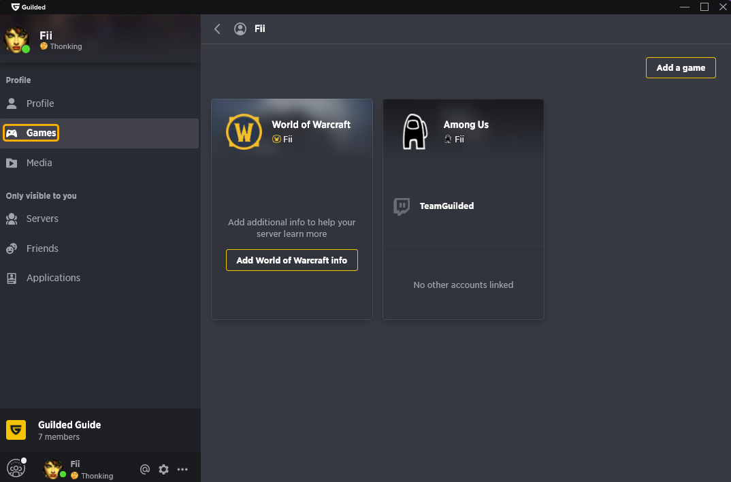The width and height of the screenshot is (731, 482).
Task: Click the Media play-folder icon in sidebar
Action: (12, 163)
